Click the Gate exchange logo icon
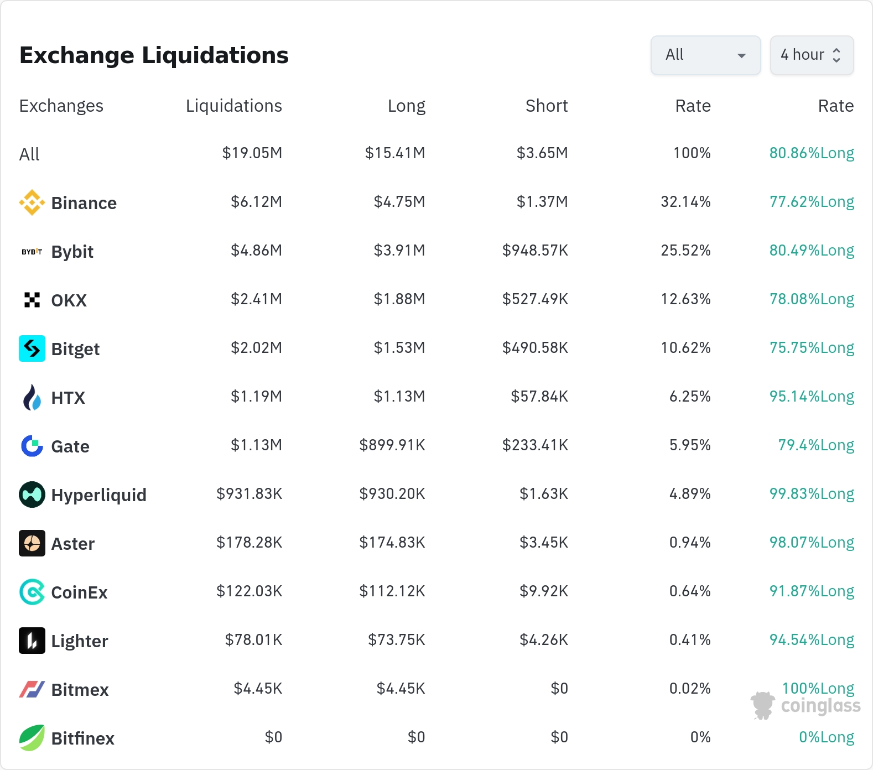 coord(32,446)
